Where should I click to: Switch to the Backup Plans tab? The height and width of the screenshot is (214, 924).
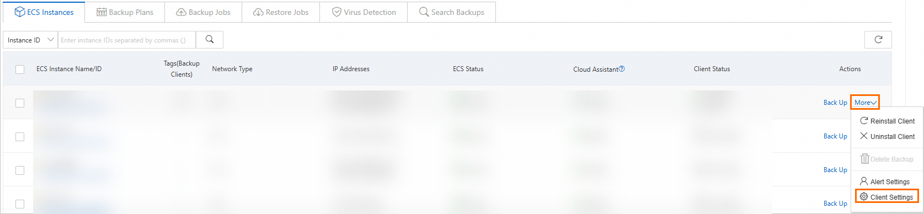[x=125, y=12]
